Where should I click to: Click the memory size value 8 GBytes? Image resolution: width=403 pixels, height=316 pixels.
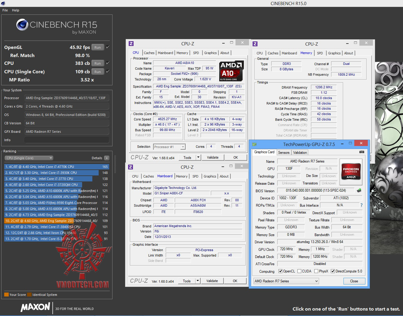[286, 69]
